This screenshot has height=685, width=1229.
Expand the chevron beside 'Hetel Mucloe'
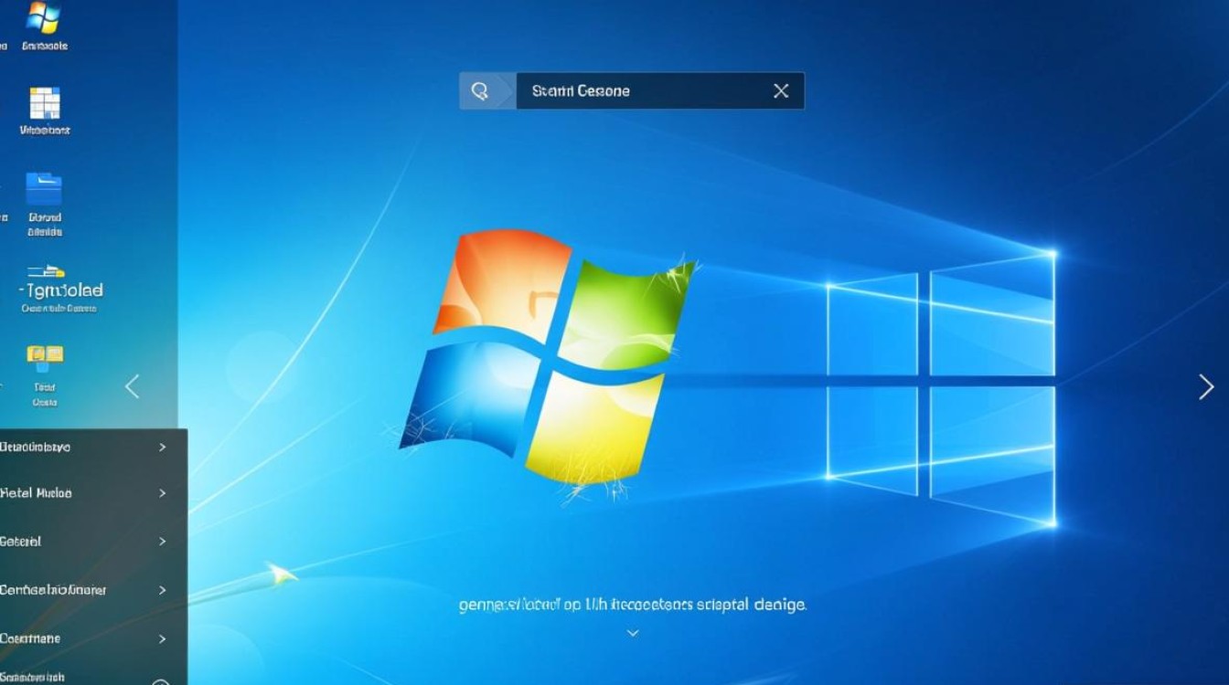pos(162,493)
